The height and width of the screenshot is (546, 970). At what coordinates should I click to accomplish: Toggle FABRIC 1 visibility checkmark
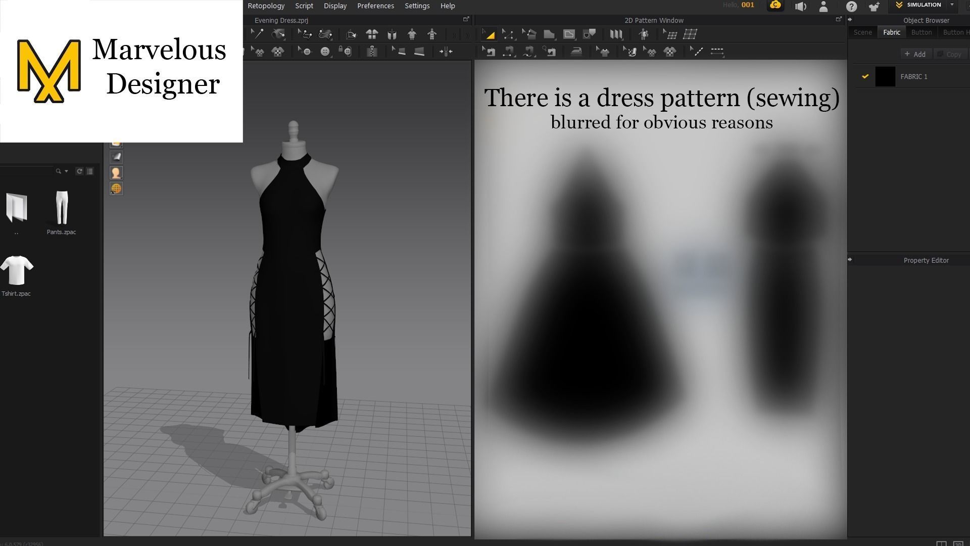coord(865,76)
